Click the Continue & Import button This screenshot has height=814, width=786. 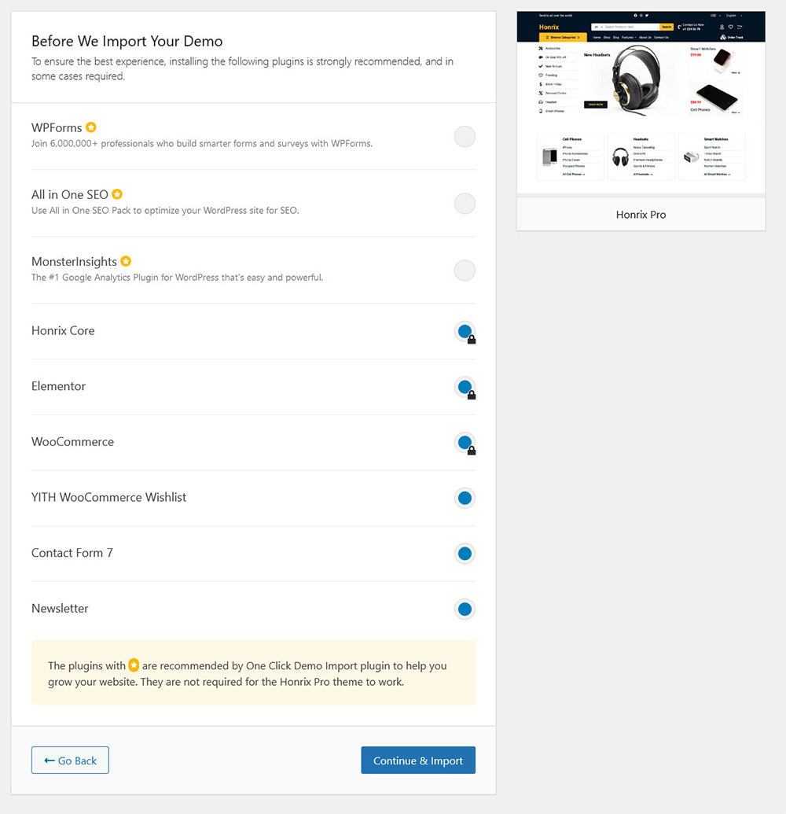tap(418, 760)
